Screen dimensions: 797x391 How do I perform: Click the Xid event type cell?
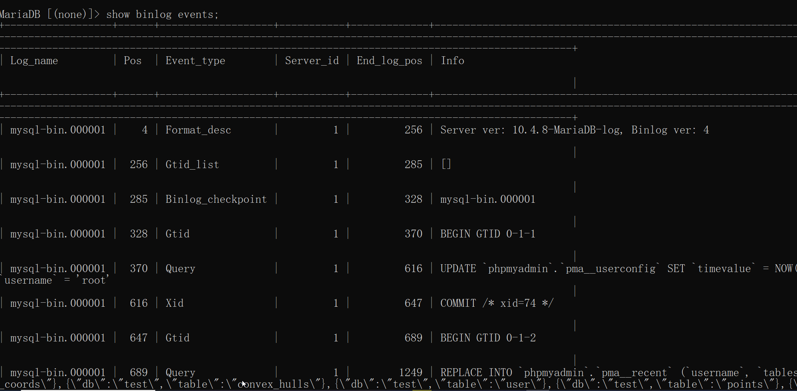pyautogui.click(x=174, y=303)
